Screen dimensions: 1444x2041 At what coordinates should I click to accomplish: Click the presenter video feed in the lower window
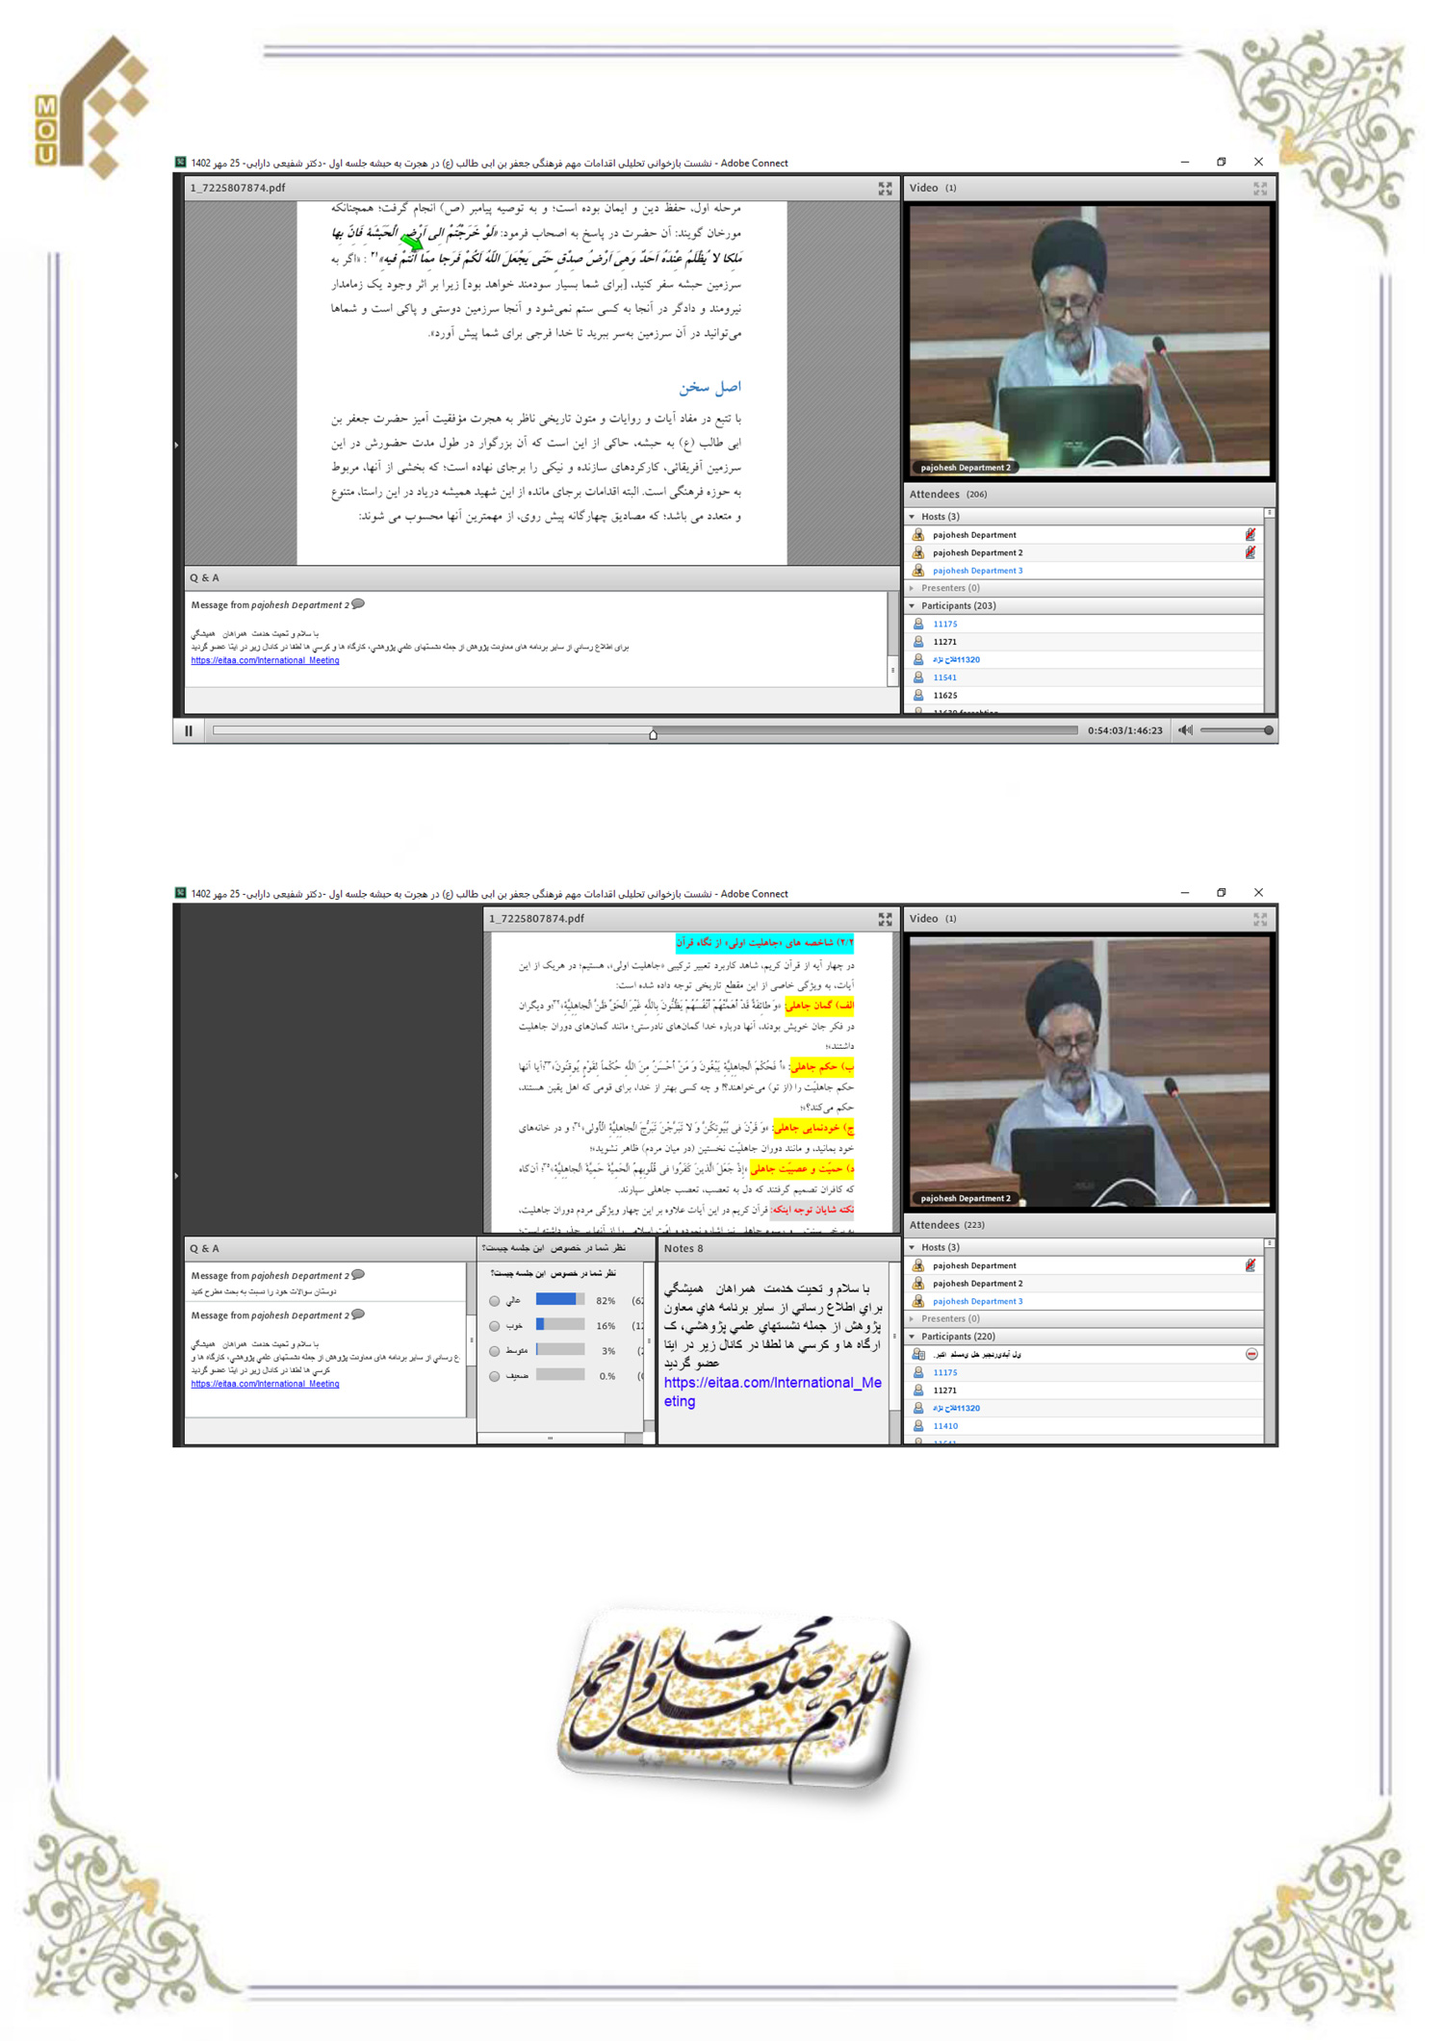click(x=1090, y=1071)
